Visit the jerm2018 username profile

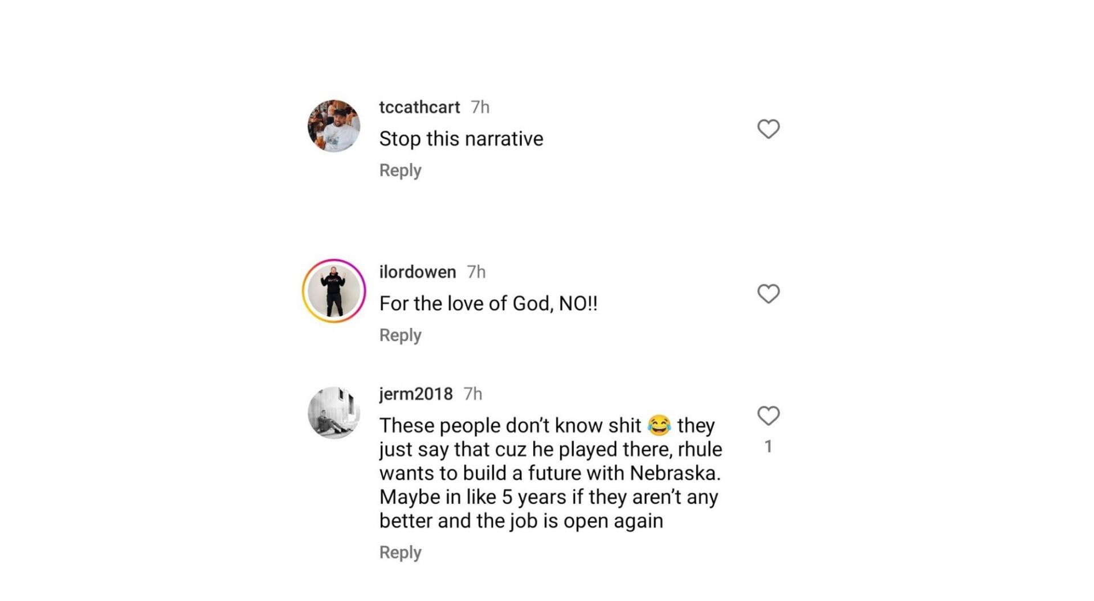pyautogui.click(x=416, y=394)
